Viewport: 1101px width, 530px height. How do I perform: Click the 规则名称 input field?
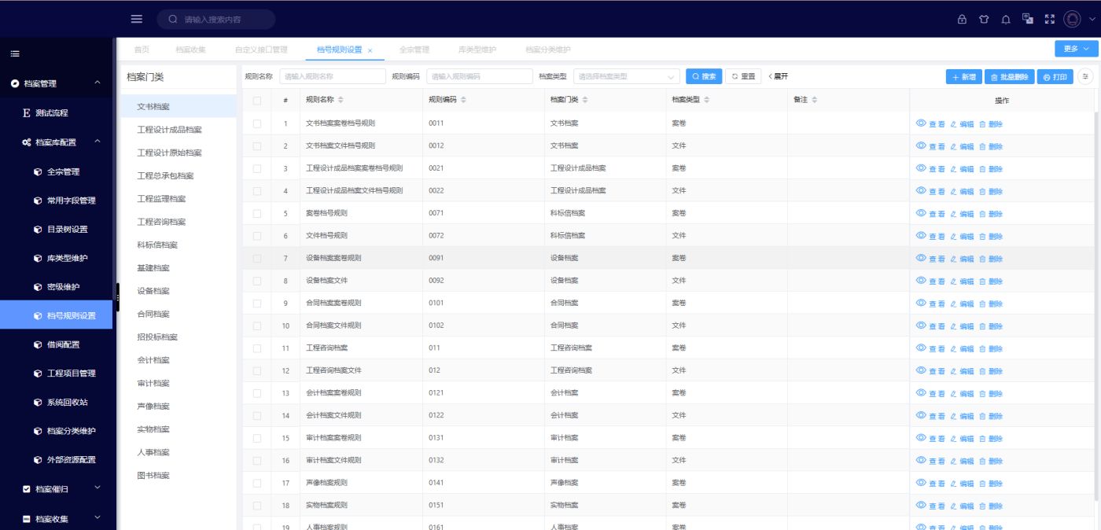(333, 76)
